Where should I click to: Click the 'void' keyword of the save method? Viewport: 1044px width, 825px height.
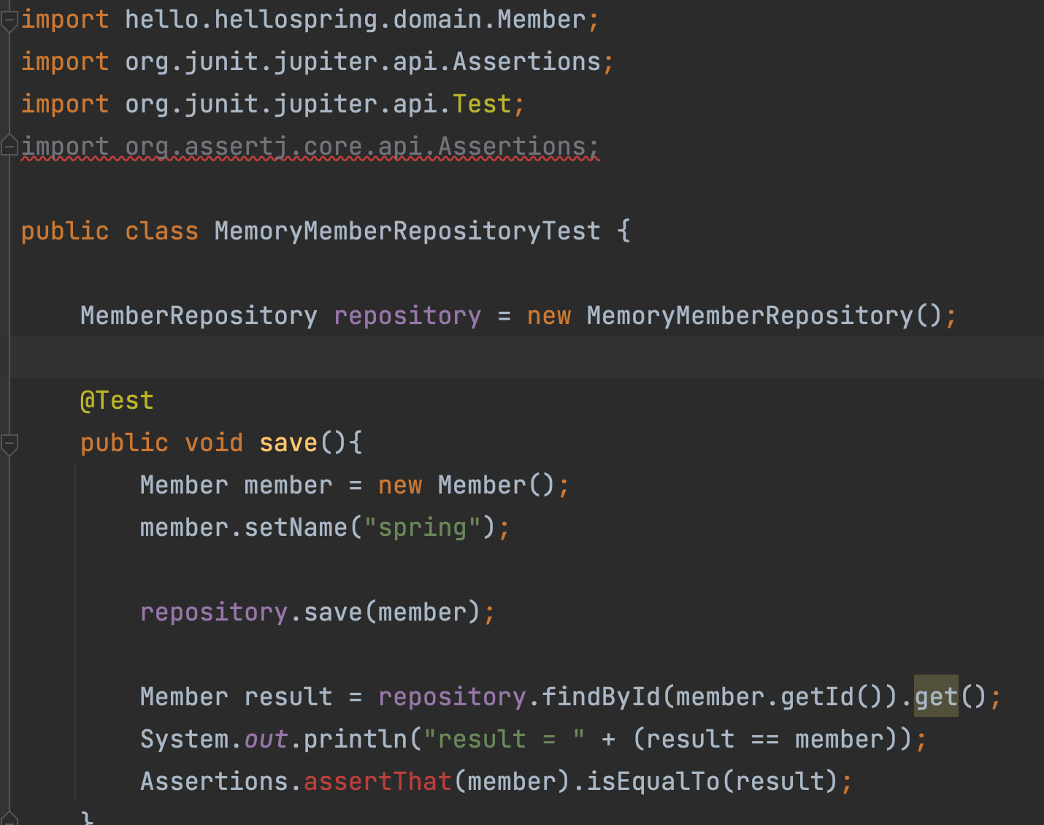(214, 443)
